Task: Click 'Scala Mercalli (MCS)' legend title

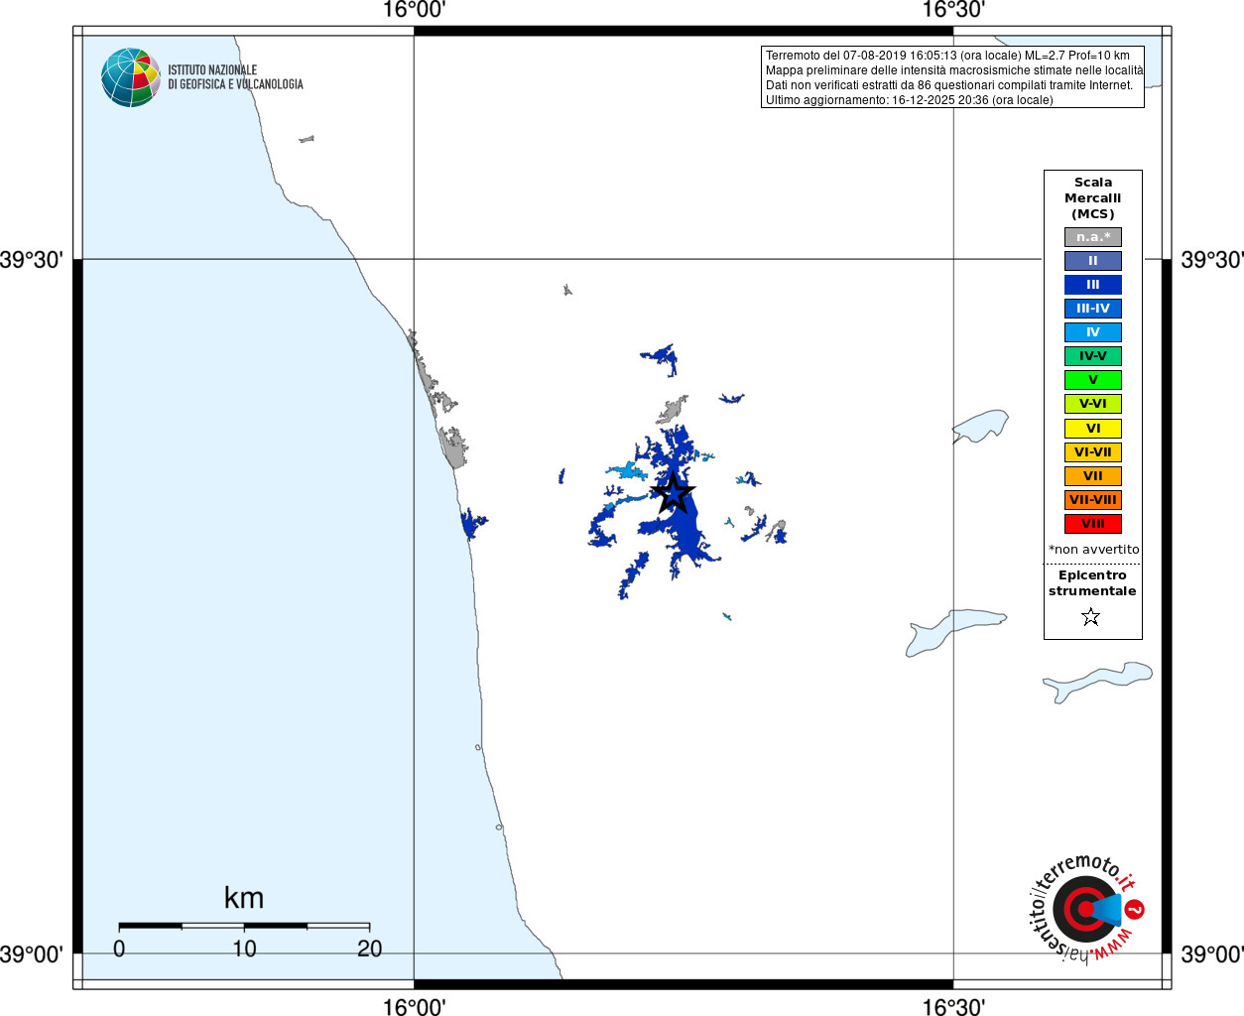Action: click(x=1093, y=198)
